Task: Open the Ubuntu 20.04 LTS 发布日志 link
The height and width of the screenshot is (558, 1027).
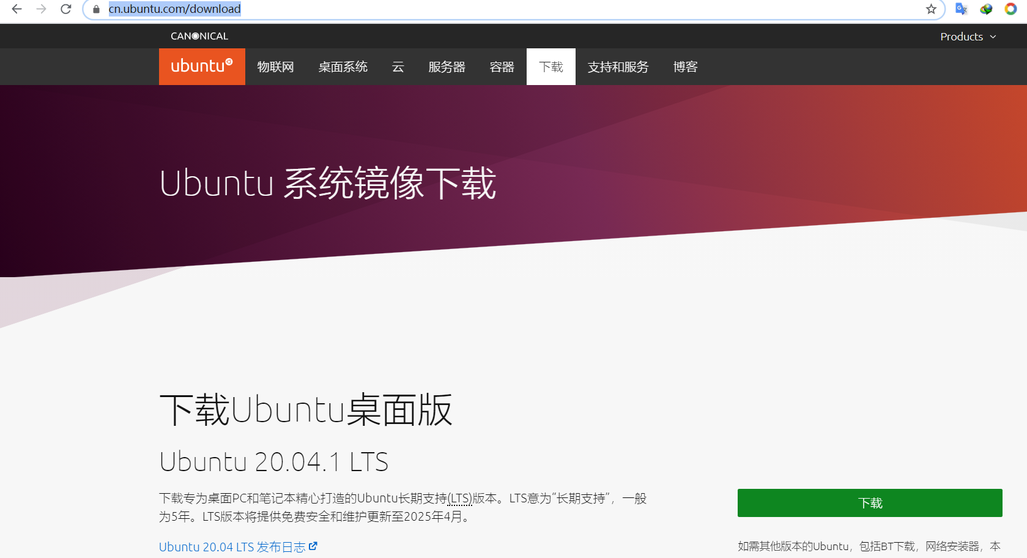Action: [231, 546]
